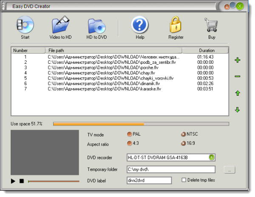This screenshot has height=197, width=255.
Task: Click the File path column header
Action: [x=113, y=51]
